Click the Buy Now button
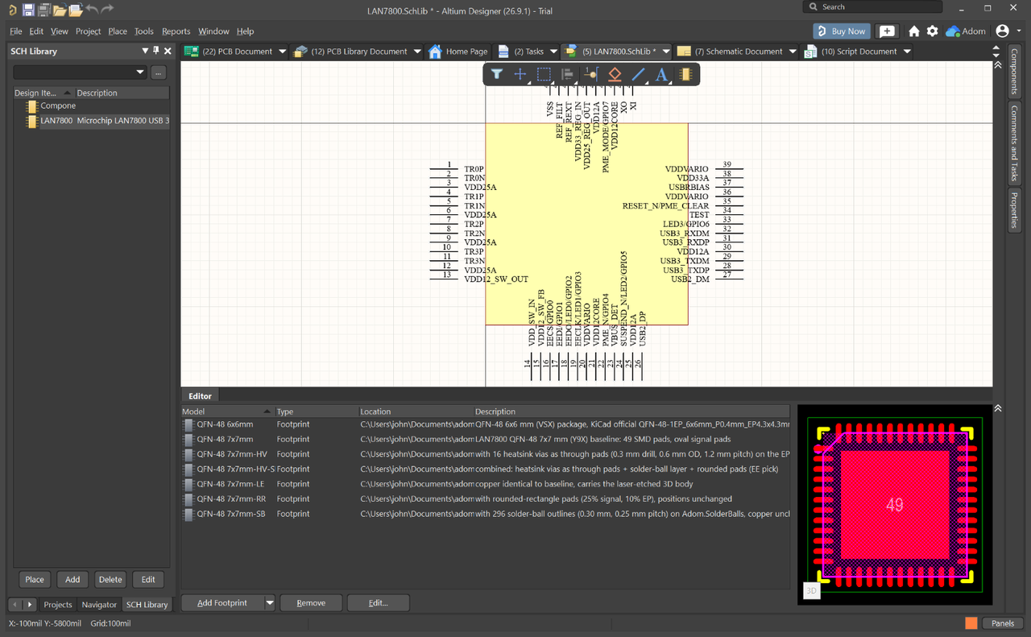 point(842,31)
